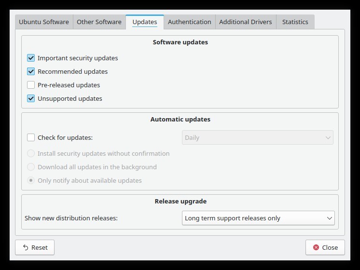Close the software sources dialog
This screenshot has height=270, width=360.
click(x=325, y=247)
